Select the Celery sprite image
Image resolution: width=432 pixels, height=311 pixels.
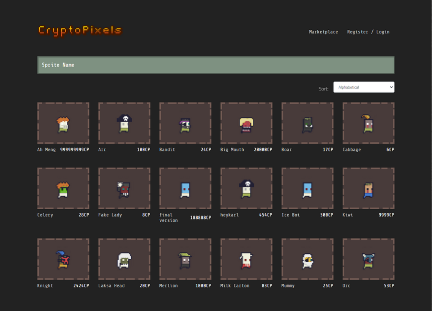coord(63,189)
